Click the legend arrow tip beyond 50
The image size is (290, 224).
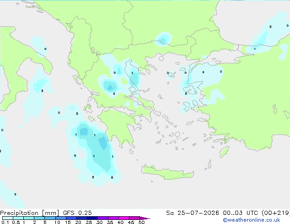(145, 218)
